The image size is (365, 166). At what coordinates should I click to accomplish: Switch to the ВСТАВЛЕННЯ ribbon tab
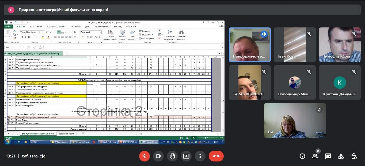36,27
